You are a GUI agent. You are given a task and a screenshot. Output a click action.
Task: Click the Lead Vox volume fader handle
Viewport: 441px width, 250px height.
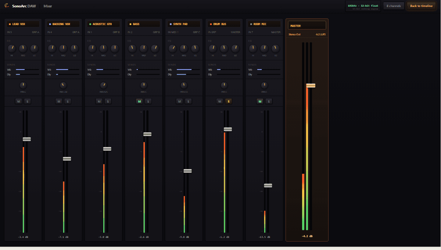coord(27,139)
